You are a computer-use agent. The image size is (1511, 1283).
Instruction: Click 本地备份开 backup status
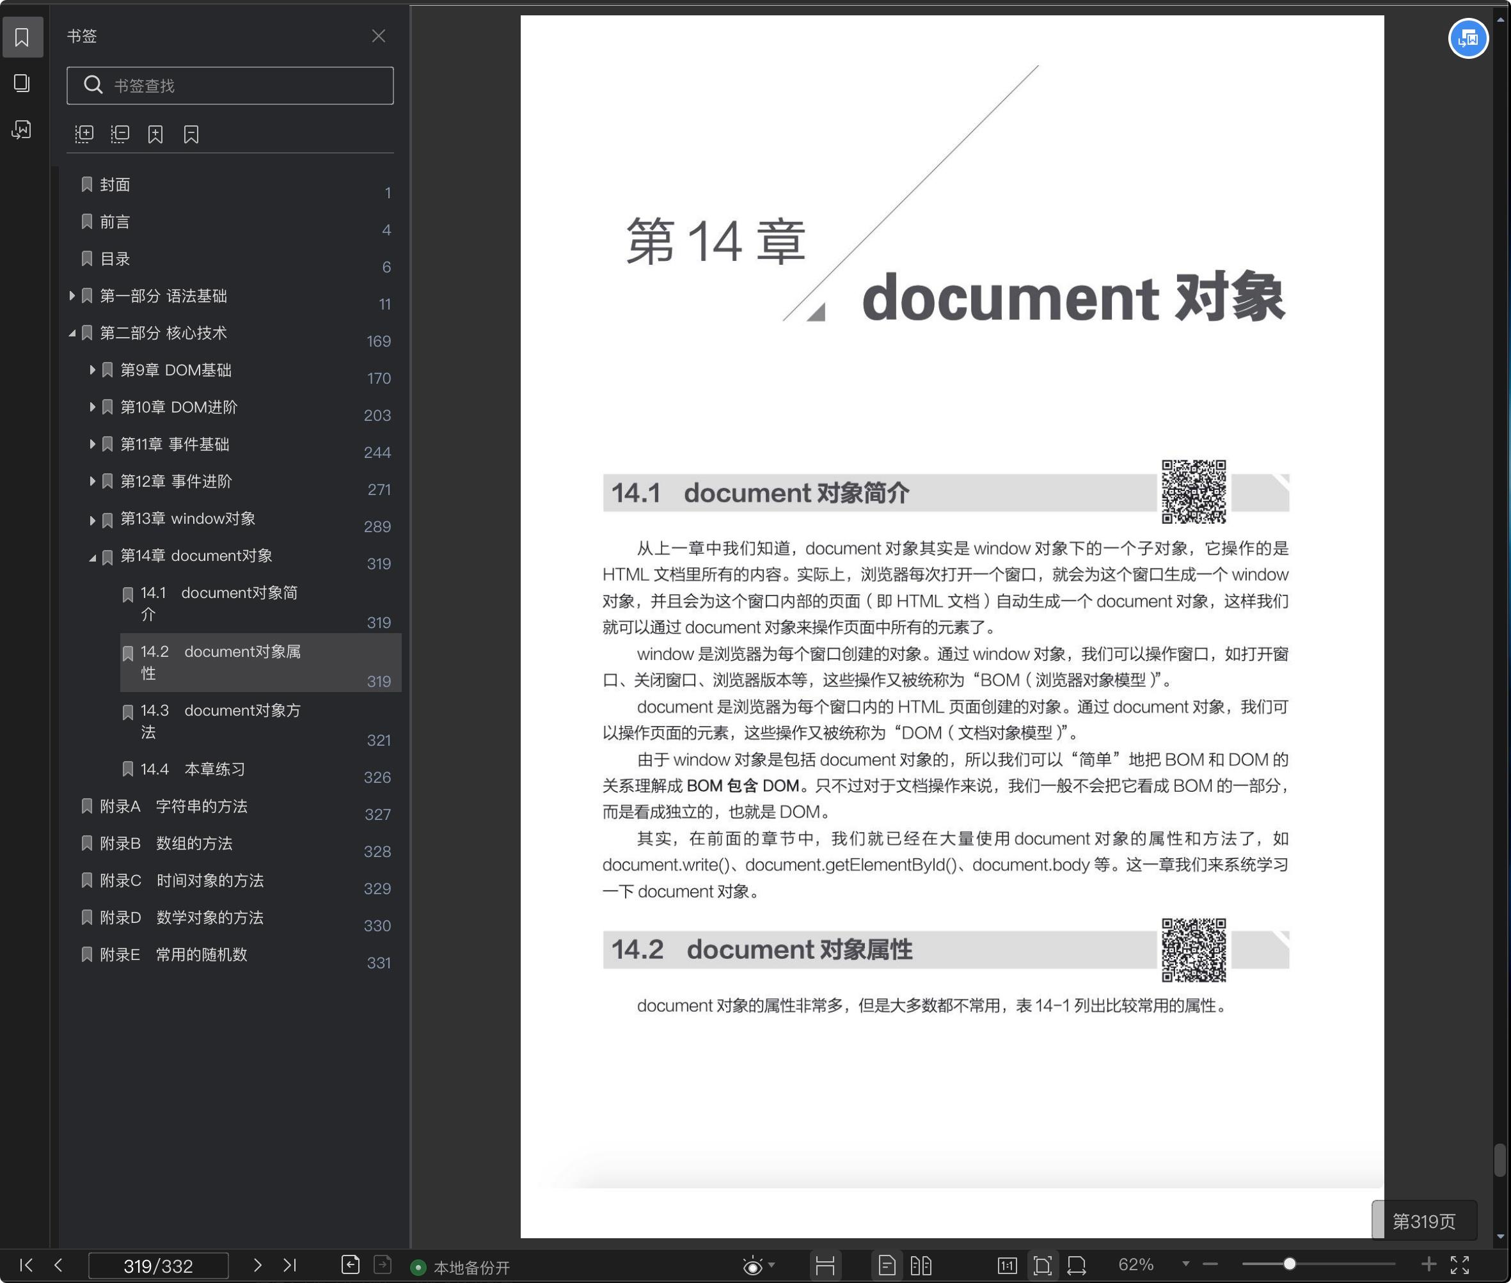(461, 1268)
